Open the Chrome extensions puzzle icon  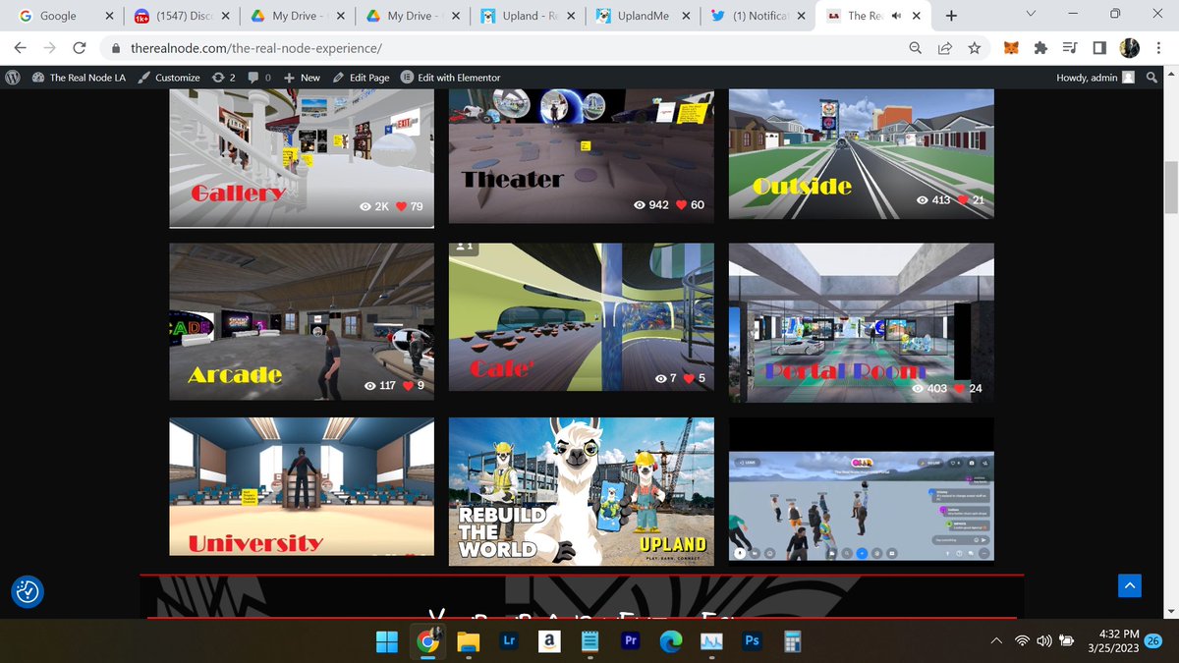click(1041, 47)
